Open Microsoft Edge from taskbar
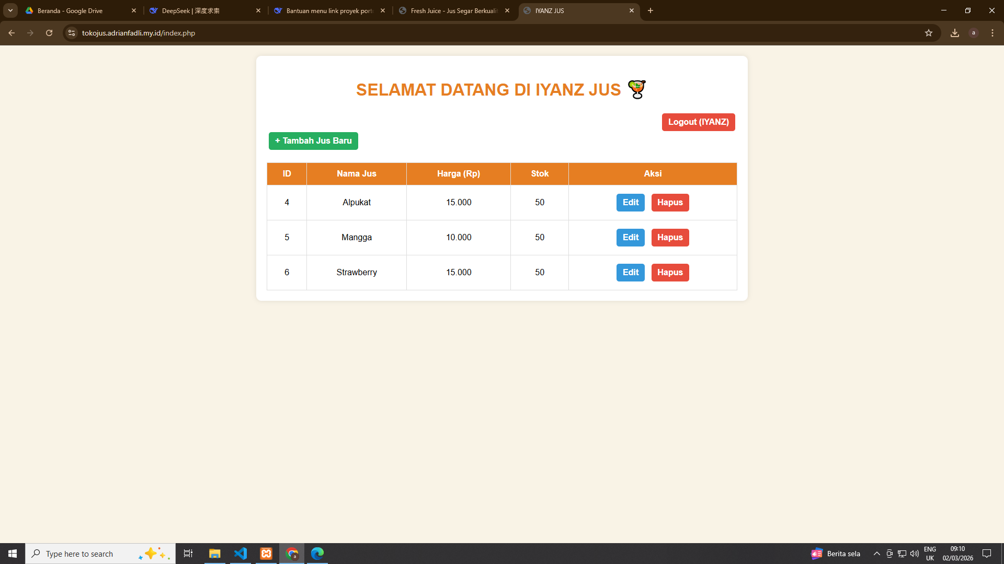This screenshot has height=564, width=1004. coord(317,554)
